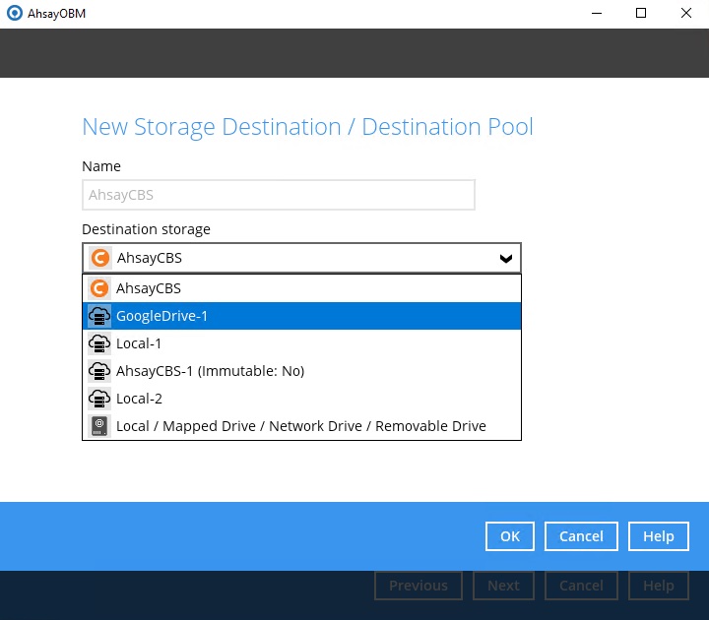The height and width of the screenshot is (620, 709).
Task: Pick Local-1 as destination storage
Action: click(301, 343)
